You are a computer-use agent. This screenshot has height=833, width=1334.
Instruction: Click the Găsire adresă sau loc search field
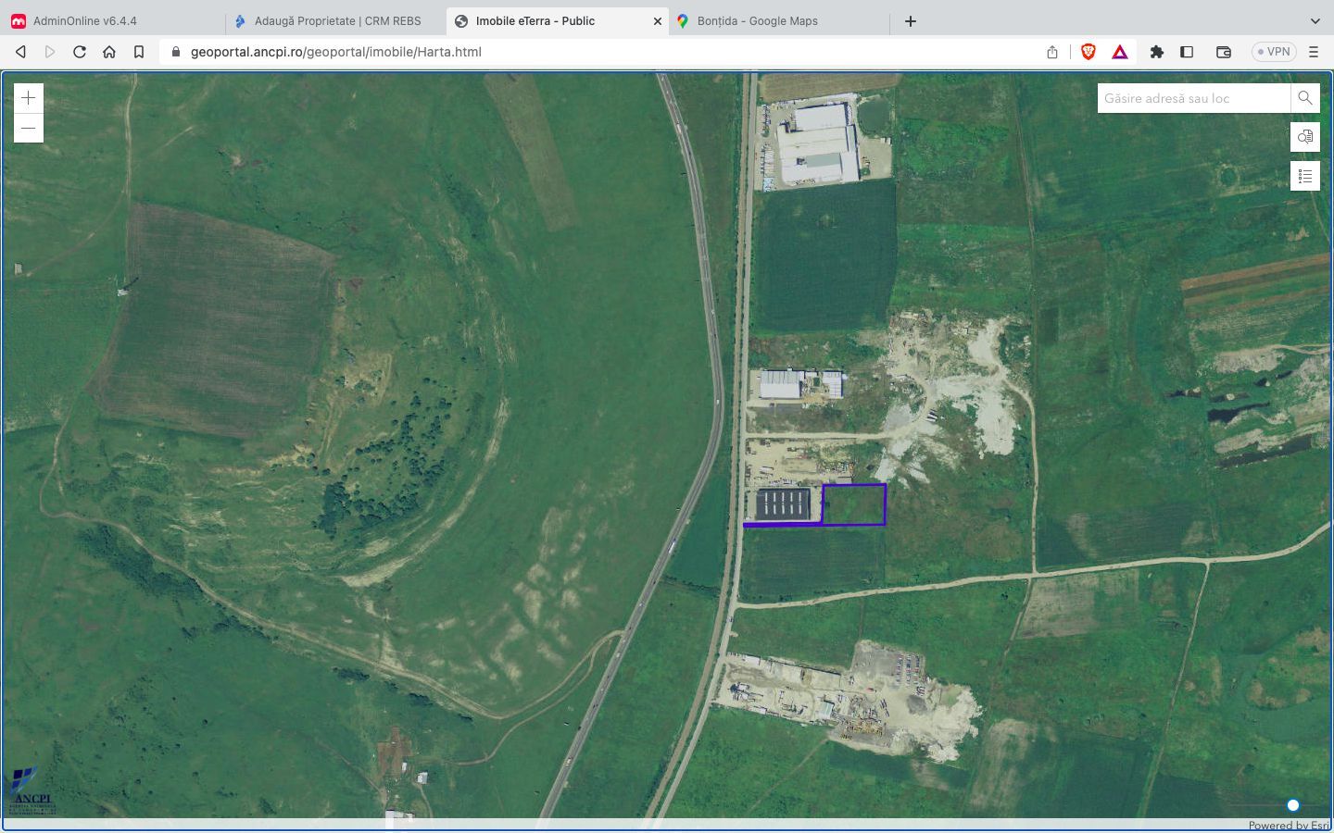(x=1190, y=97)
